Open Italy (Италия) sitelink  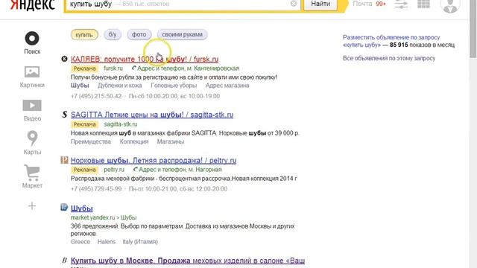pyautogui.click(x=140, y=242)
